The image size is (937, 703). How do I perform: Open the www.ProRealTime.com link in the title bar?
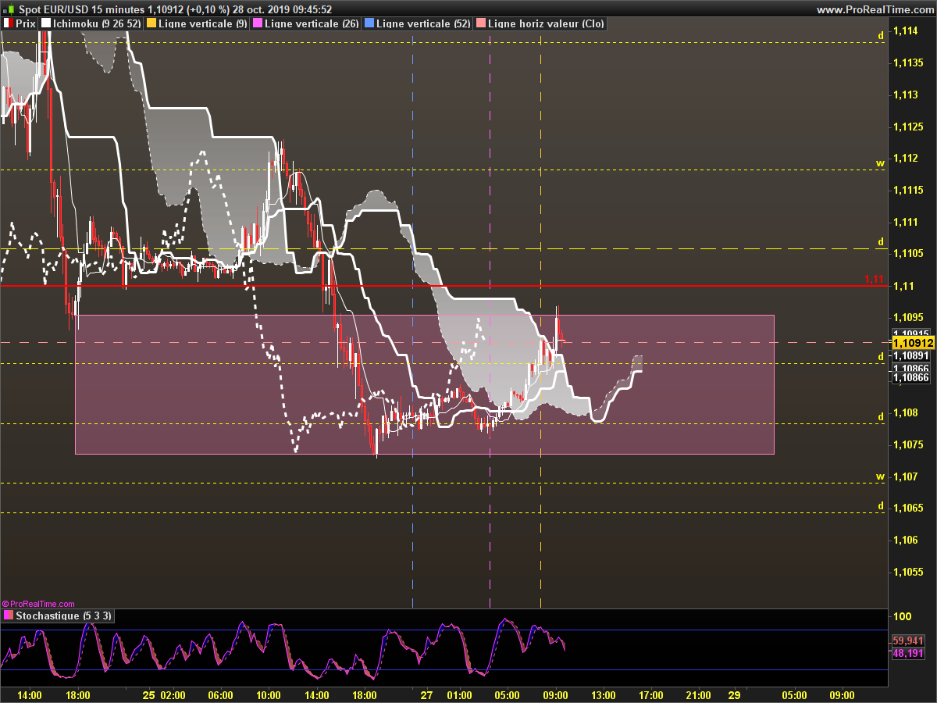pyautogui.click(x=874, y=9)
